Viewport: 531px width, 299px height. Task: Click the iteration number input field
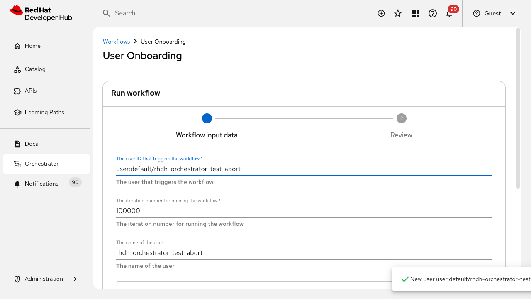point(304,211)
